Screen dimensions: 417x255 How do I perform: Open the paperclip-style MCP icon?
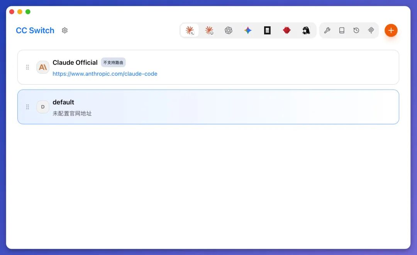pos(371,31)
